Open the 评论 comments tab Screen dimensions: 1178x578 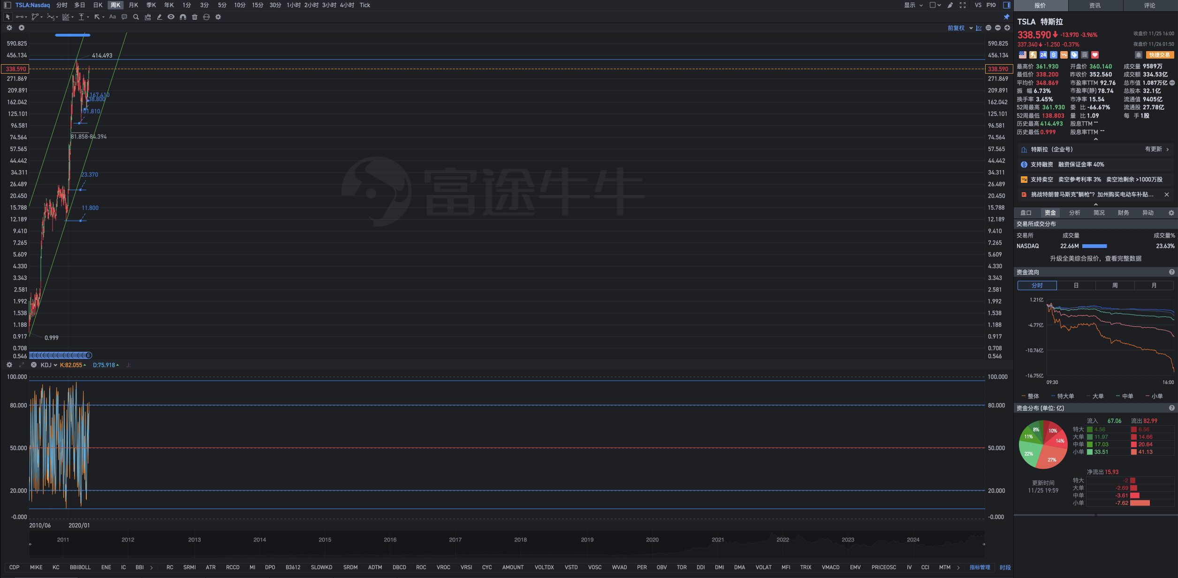[1149, 6]
